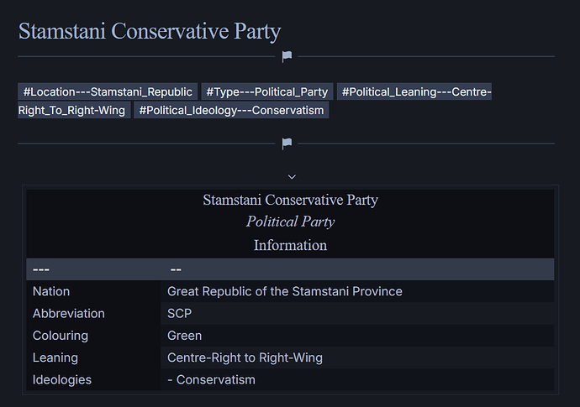Select the SCP abbreviation value
The width and height of the screenshot is (580, 407).
click(180, 313)
